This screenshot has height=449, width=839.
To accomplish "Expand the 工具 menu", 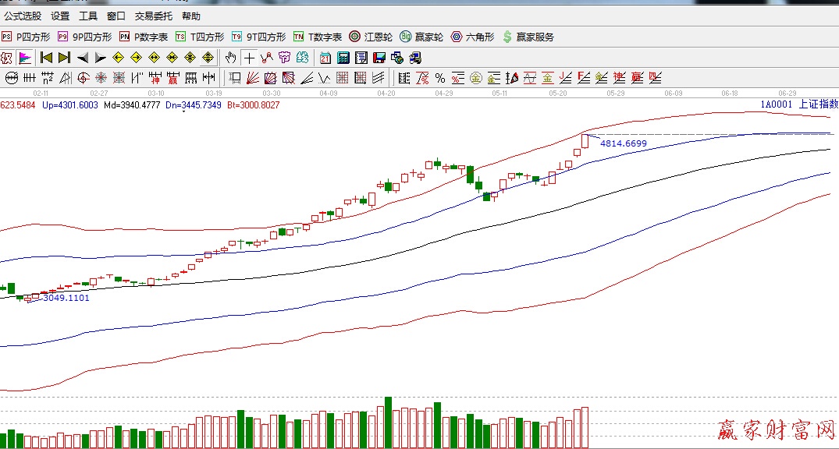I will [x=88, y=16].
